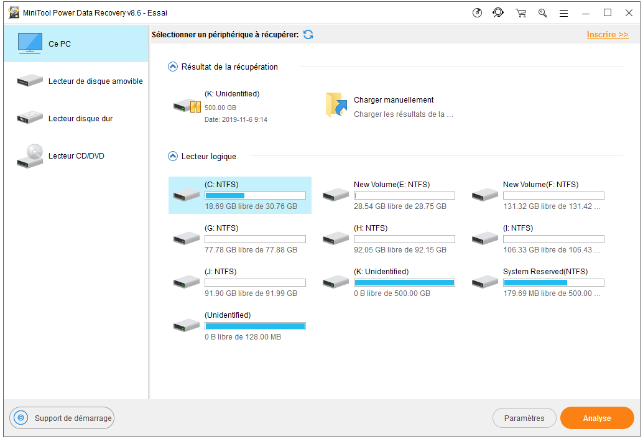643x439 pixels.
Task: Select the Ce PC monitor icon
Action: point(29,44)
